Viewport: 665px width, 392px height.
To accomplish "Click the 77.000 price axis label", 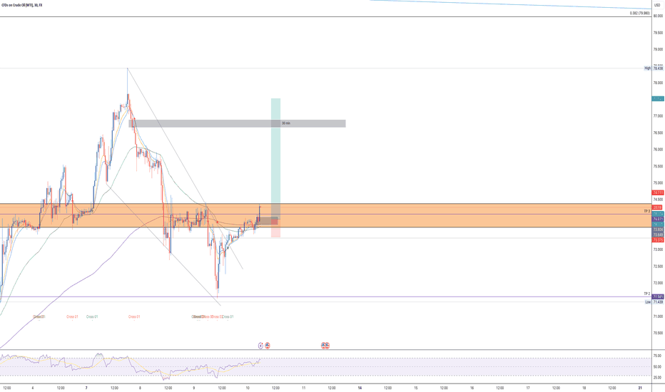I will pyautogui.click(x=658, y=116).
